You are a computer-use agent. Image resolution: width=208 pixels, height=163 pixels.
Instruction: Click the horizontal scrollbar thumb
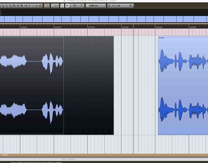click(x=5, y=155)
